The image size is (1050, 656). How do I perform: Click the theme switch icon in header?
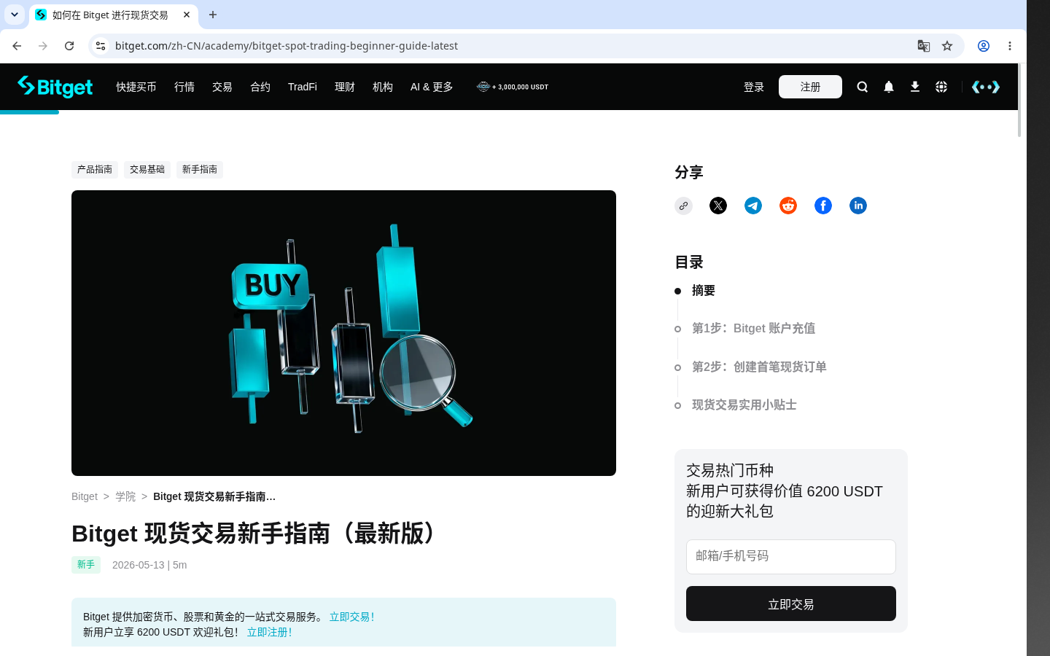[x=986, y=87]
